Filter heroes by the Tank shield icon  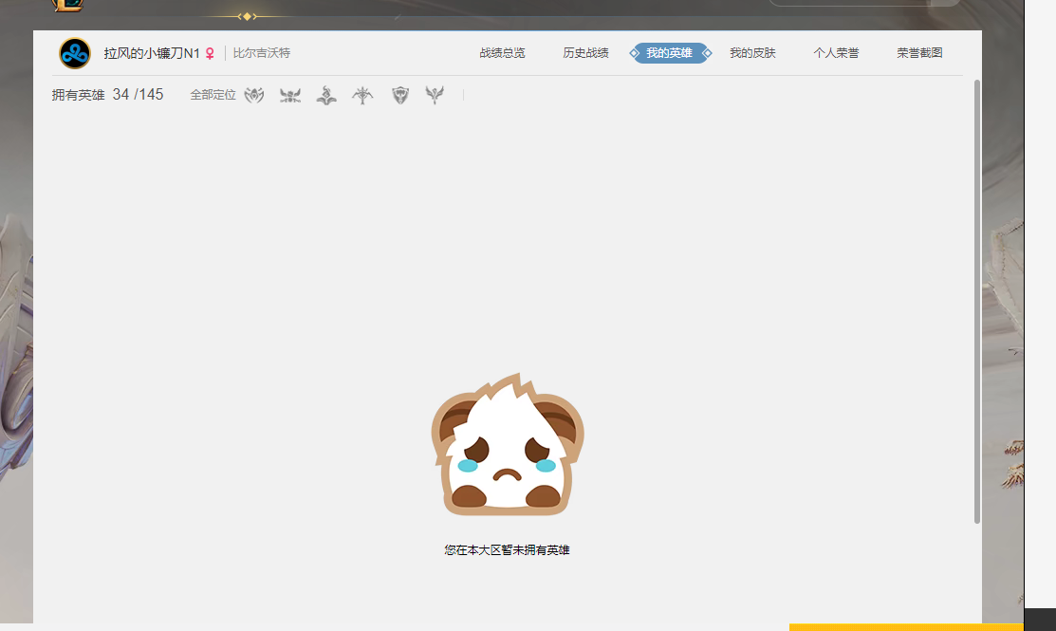click(x=400, y=95)
